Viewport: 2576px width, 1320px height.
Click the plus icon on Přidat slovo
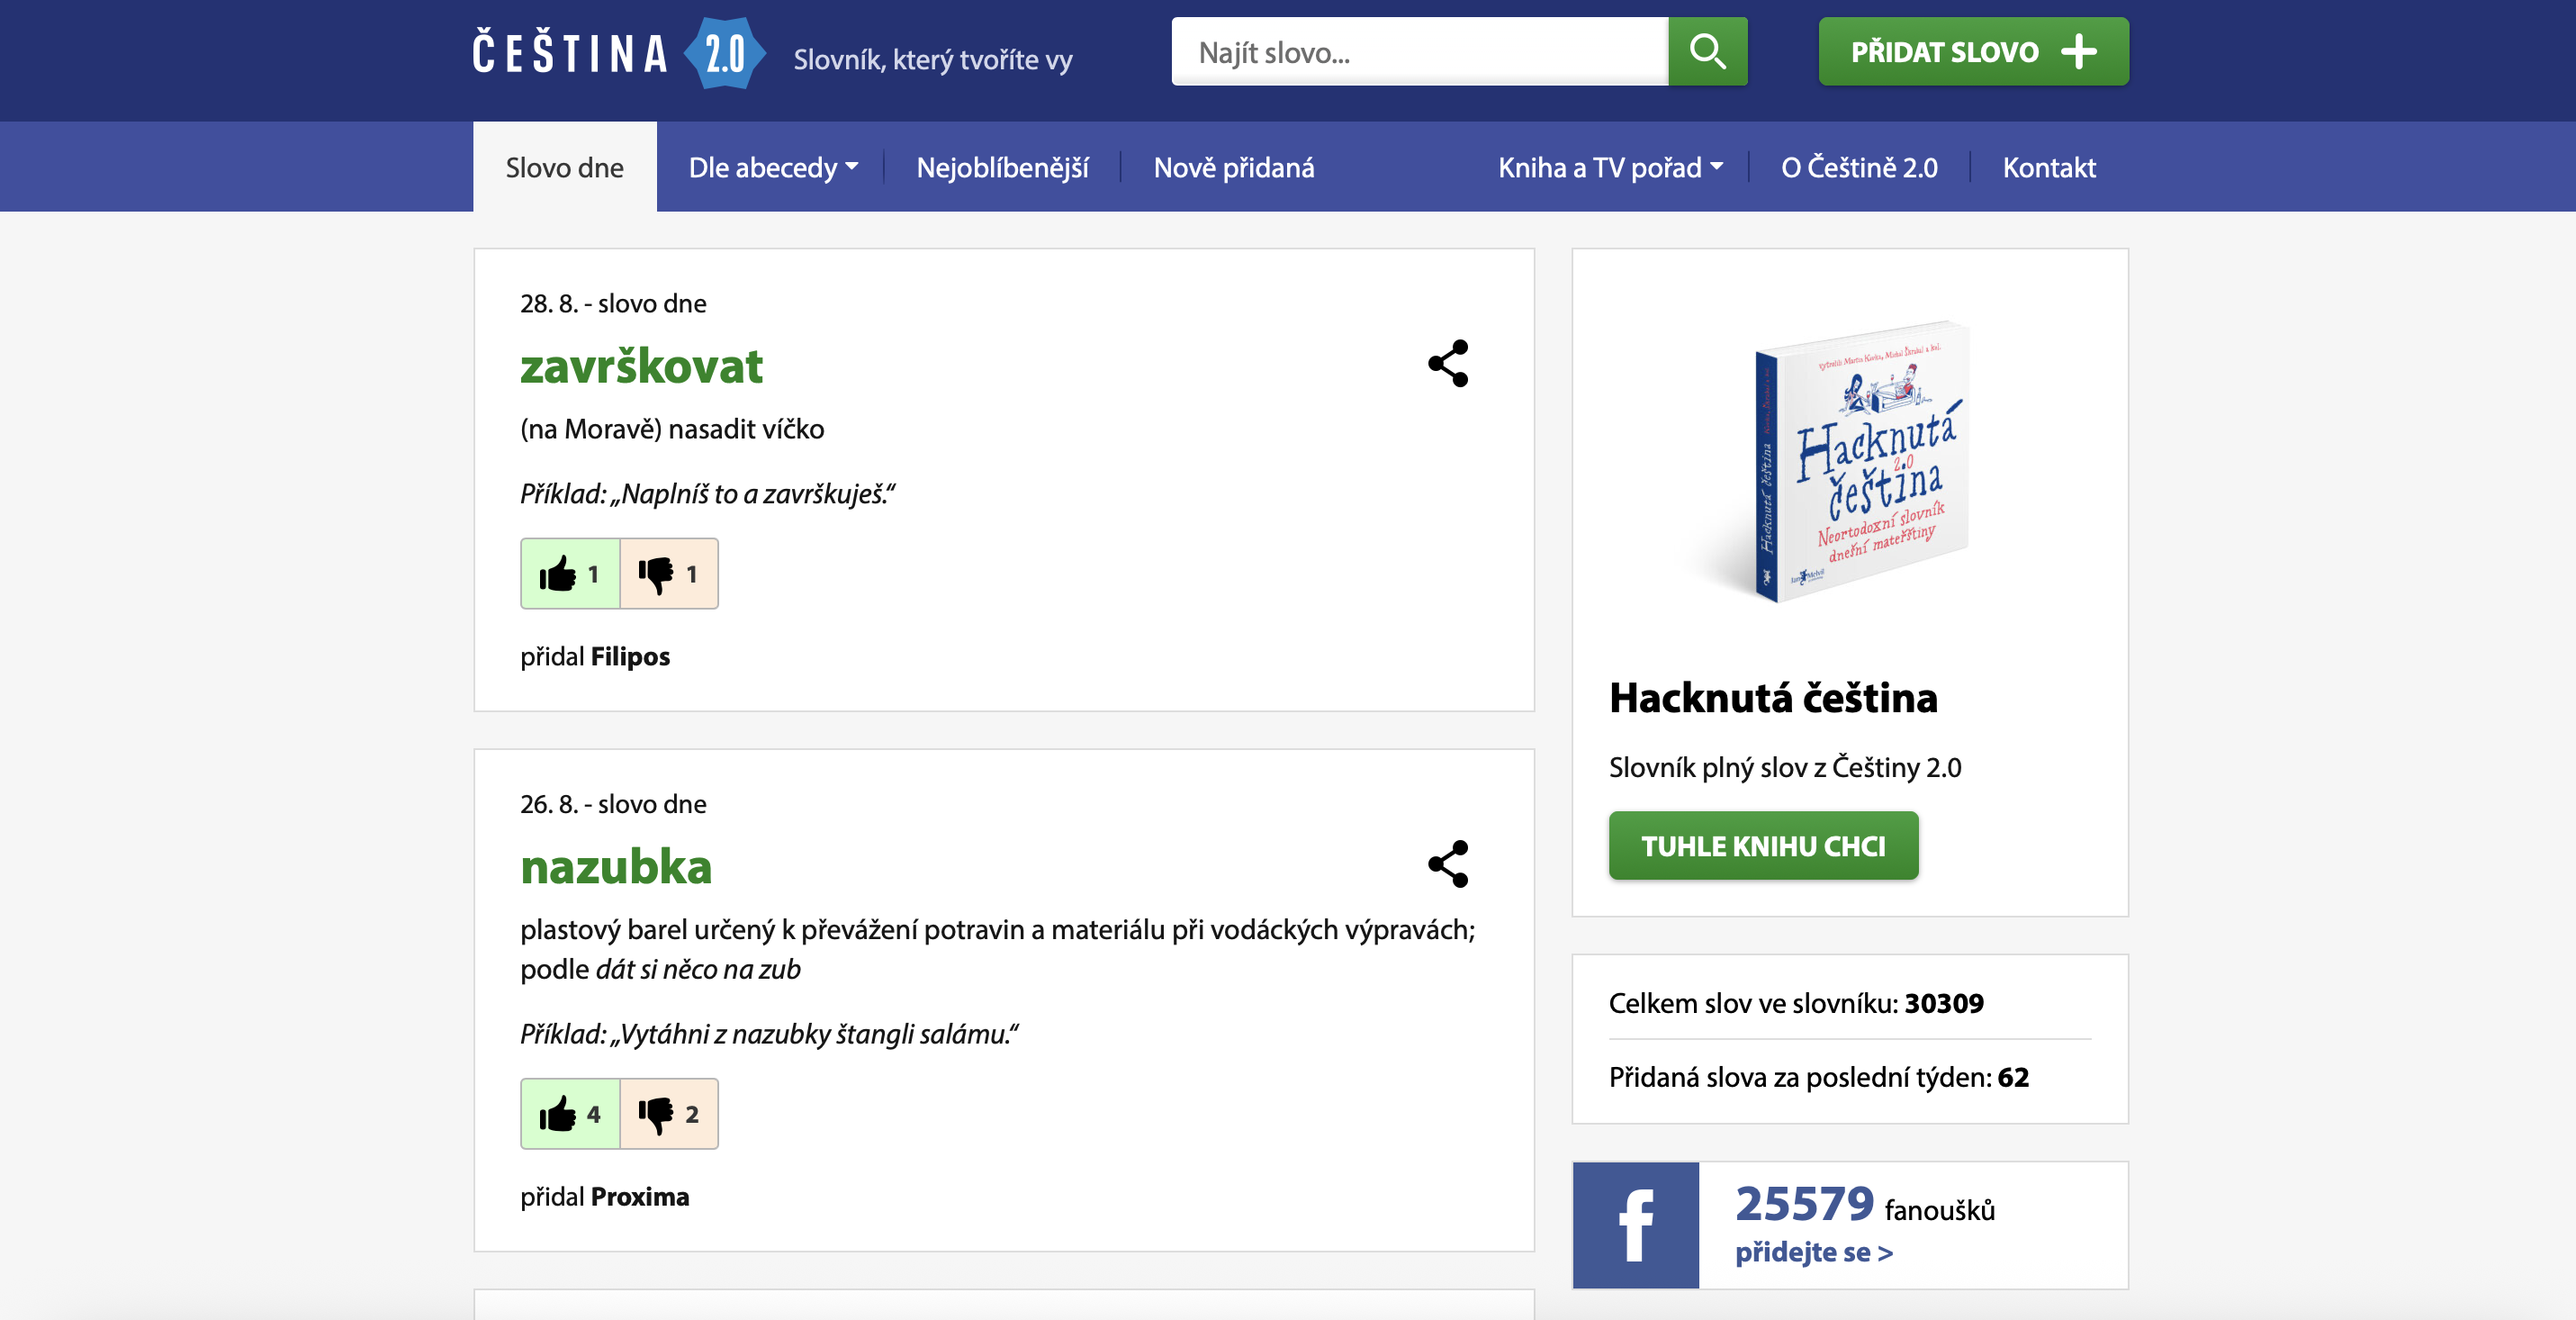coord(2079,51)
